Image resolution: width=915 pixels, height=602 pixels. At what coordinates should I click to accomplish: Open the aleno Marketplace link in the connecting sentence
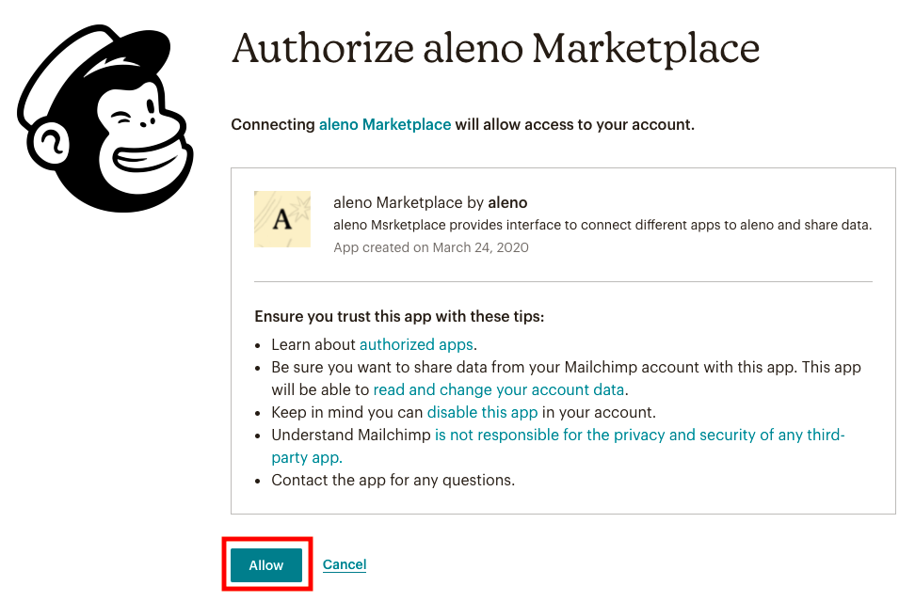click(385, 124)
